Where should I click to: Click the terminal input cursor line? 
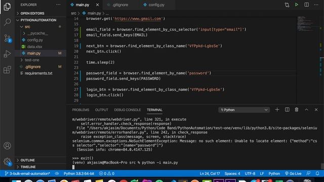[x=73, y=167]
